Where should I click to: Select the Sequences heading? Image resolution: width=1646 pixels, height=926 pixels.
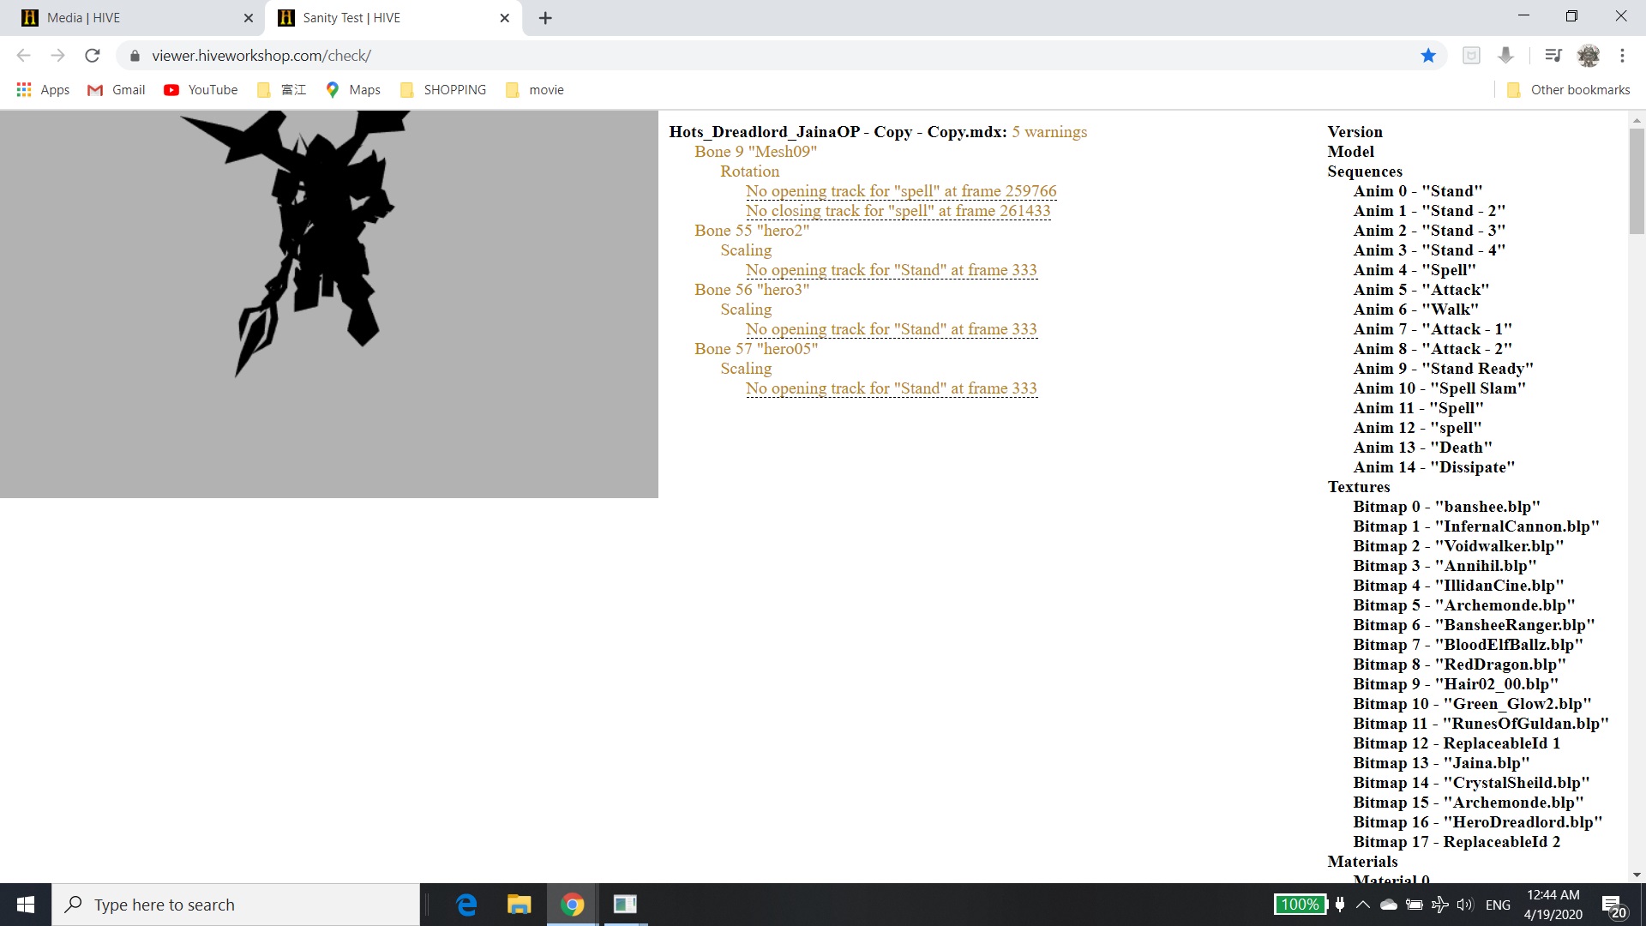click(1365, 171)
